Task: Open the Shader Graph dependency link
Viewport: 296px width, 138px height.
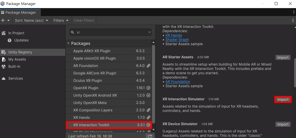Action: 177,40
